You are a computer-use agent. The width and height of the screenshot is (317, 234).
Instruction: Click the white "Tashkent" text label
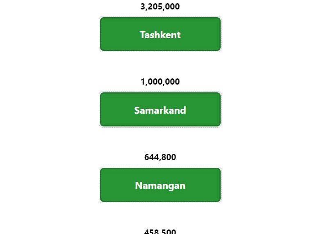160,35
